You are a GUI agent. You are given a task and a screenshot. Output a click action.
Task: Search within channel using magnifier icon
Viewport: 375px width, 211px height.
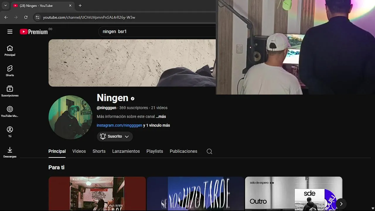209,151
